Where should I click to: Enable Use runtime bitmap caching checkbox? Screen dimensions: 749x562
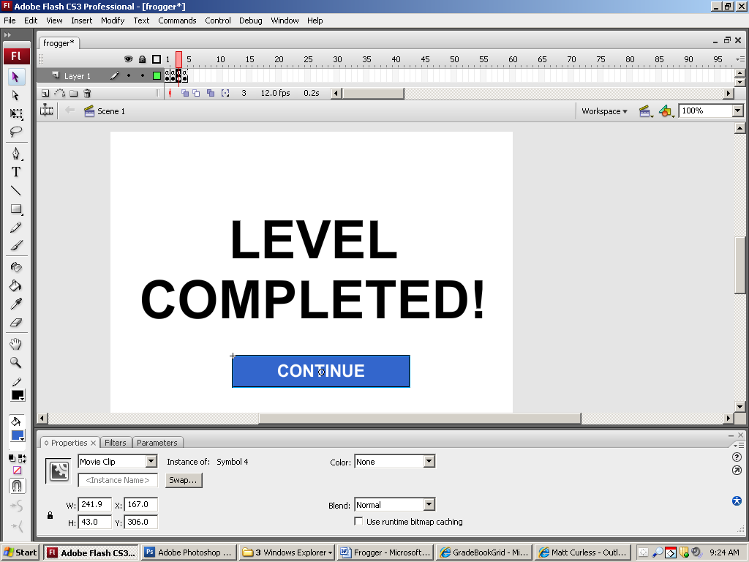pyautogui.click(x=358, y=522)
